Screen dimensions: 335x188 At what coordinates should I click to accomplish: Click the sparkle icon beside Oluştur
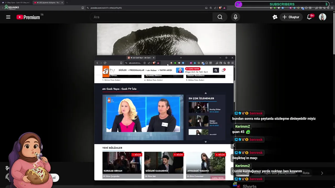click(275, 17)
